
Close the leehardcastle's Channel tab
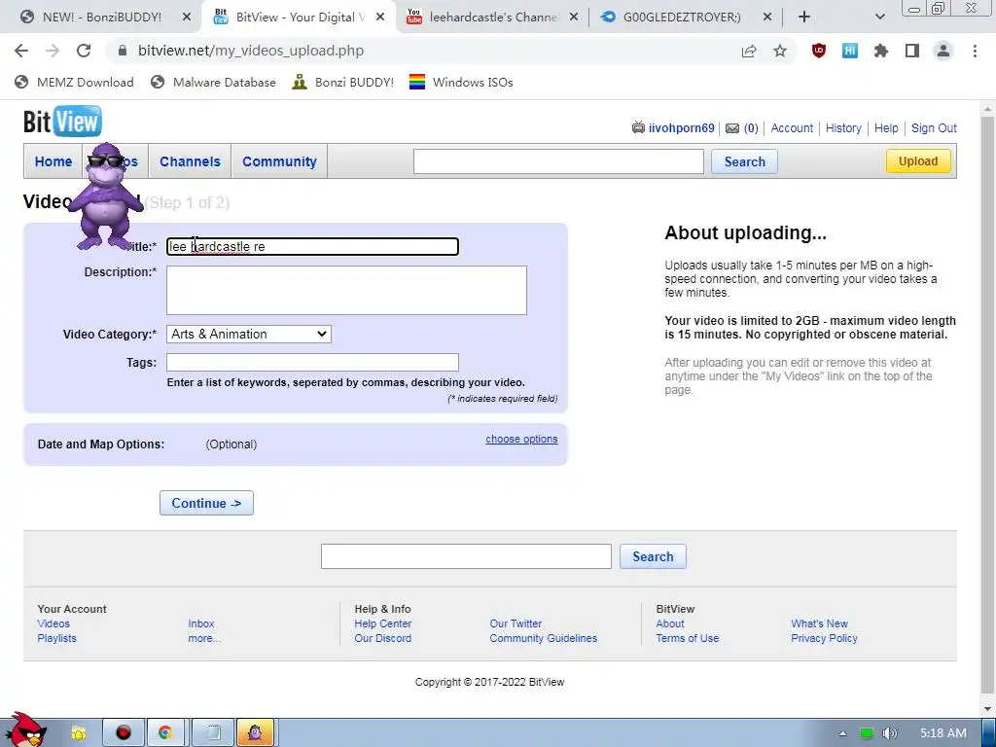pos(574,18)
